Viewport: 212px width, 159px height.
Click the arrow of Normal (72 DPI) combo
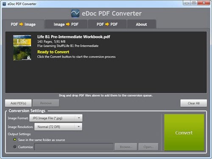tap(79, 127)
